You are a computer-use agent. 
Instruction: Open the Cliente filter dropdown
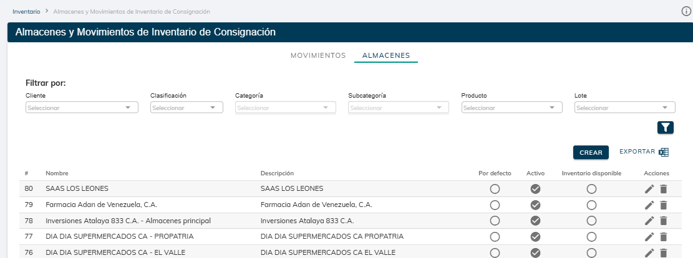pos(82,108)
